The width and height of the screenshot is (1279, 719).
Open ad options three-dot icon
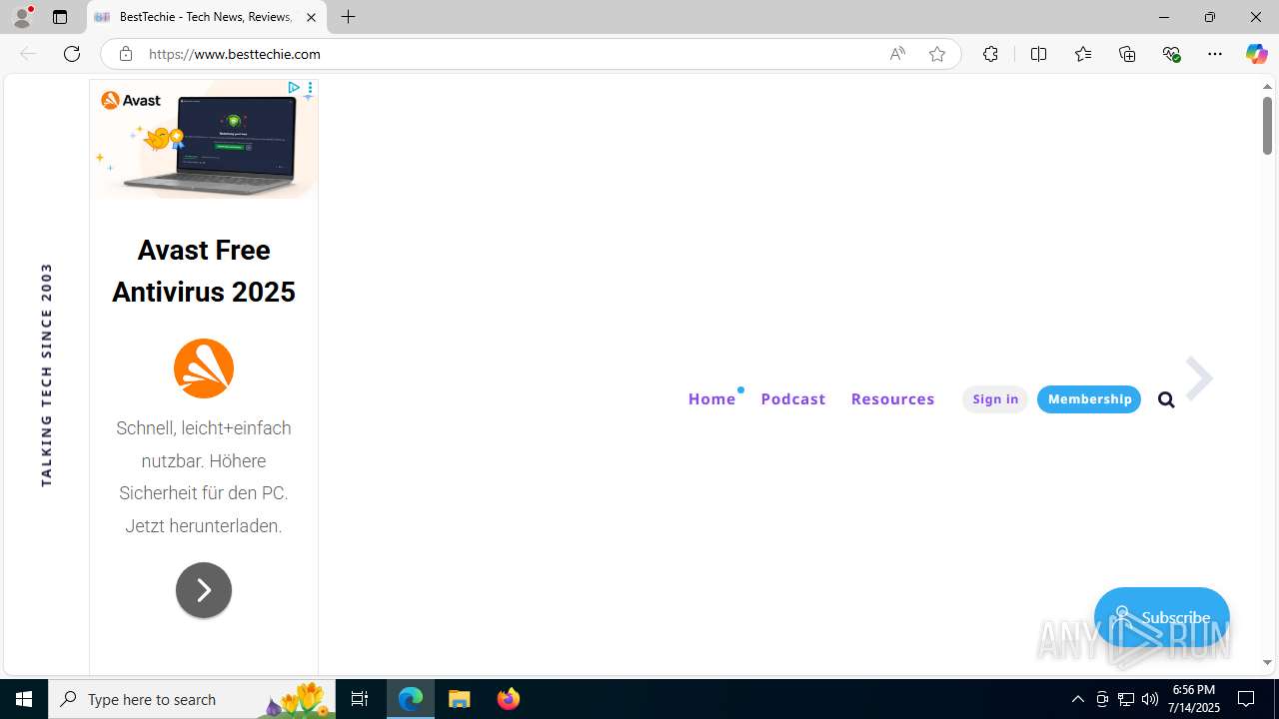[x=310, y=88]
